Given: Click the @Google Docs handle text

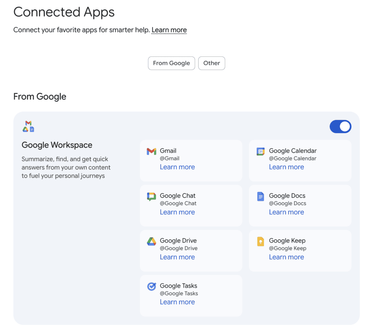Looking at the screenshot, I should pos(287,204).
